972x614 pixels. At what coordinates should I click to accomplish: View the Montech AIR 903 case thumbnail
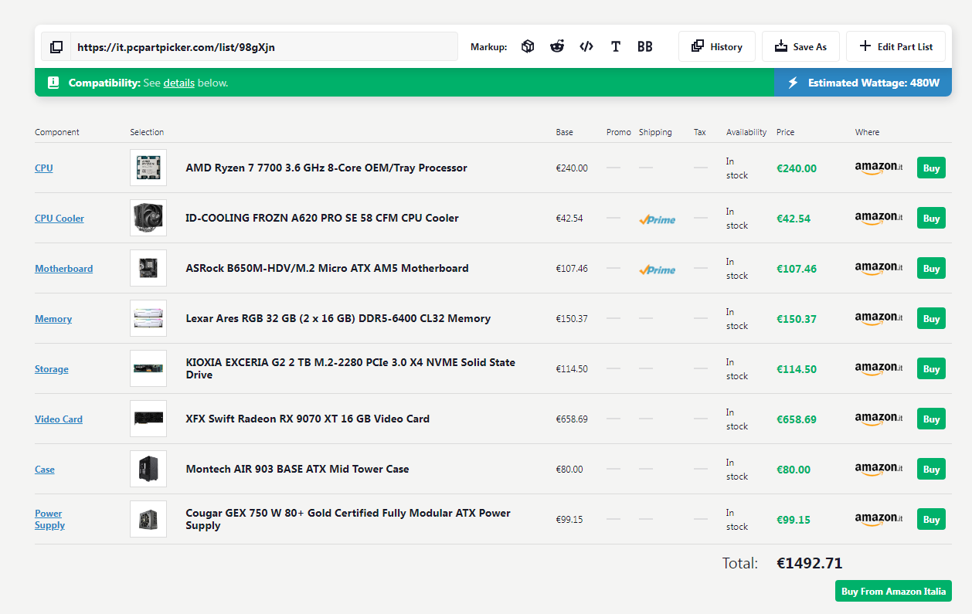[x=148, y=469]
